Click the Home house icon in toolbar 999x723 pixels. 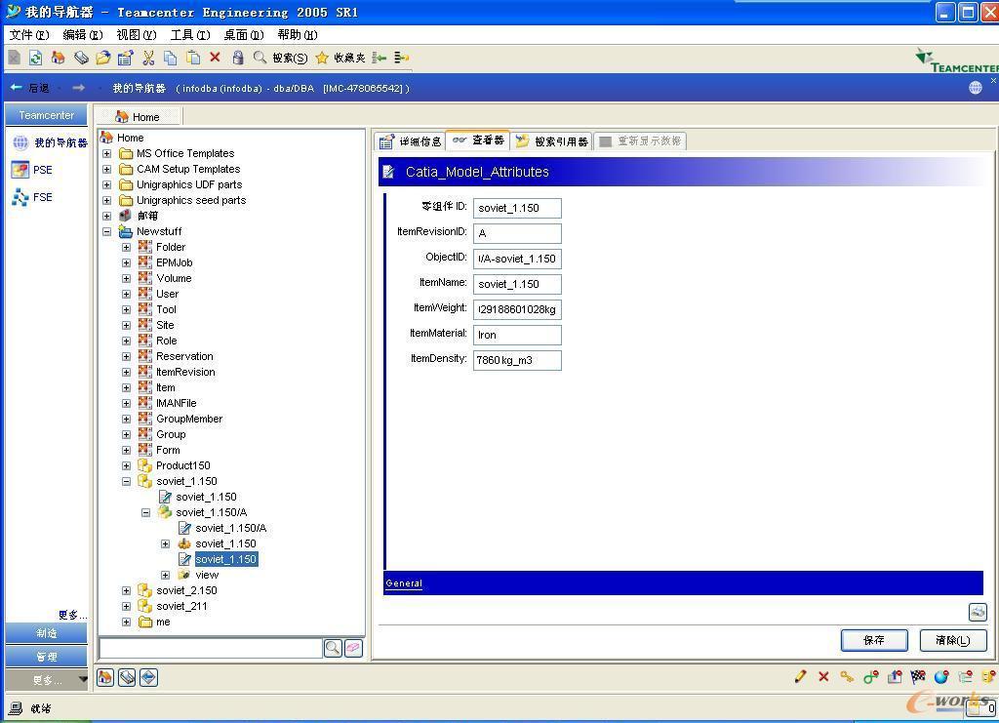58,58
